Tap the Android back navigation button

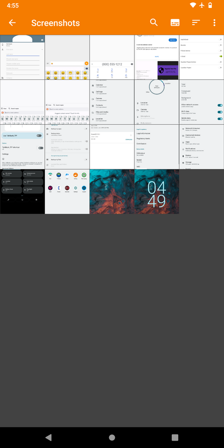point(49,437)
